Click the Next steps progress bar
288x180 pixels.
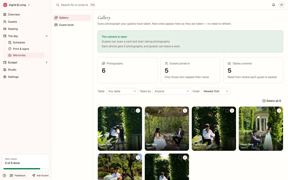pyautogui.click(x=25, y=169)
